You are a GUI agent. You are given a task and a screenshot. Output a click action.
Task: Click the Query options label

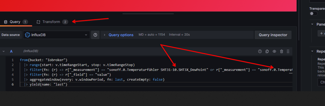[x=121, y=35]
